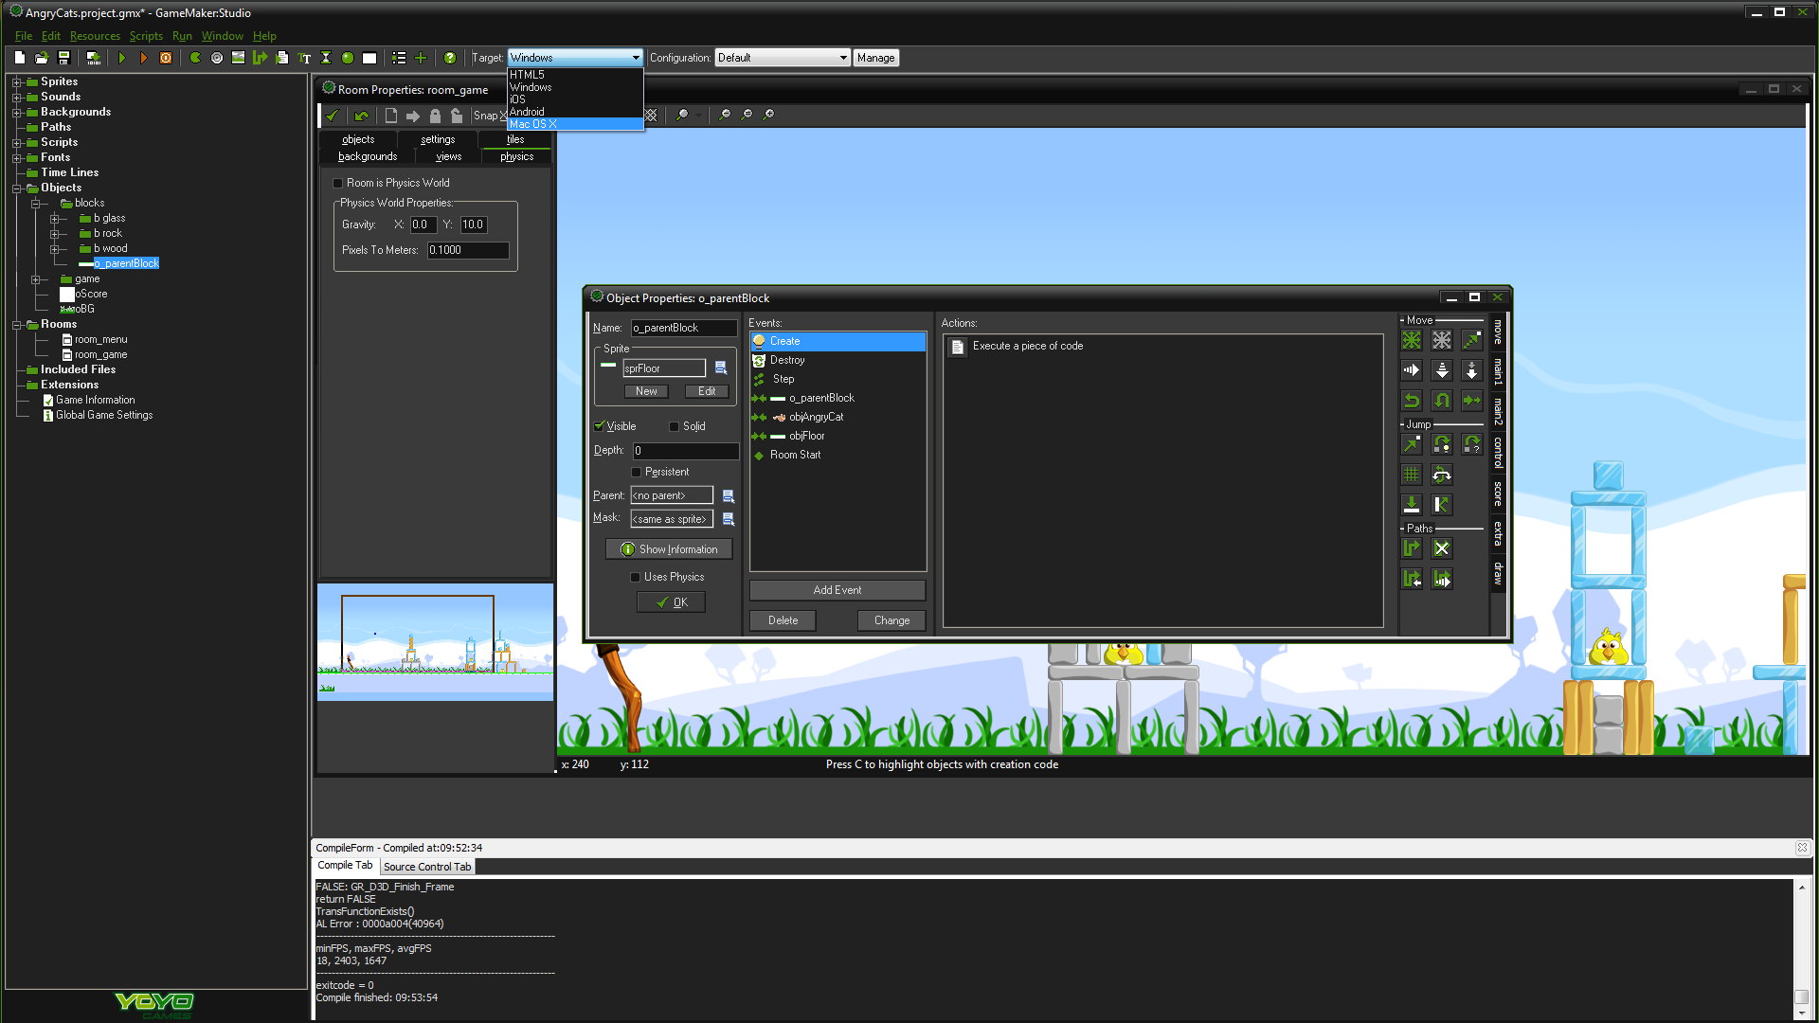
Task: Create a font using the T icon
Action: [304, 58]
